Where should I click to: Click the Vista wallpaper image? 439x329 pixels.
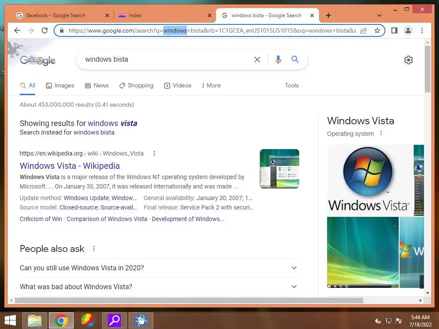[x=363, y=252]
